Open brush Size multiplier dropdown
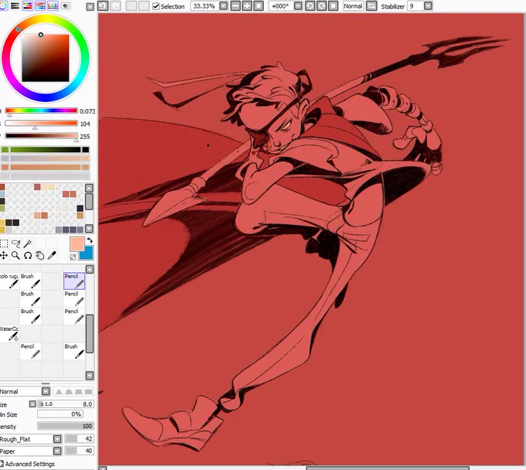The width and height of the screenshot is (526, 470). 32,404
